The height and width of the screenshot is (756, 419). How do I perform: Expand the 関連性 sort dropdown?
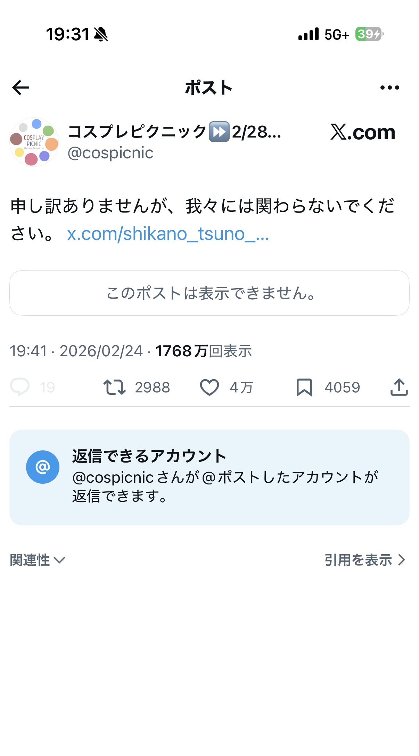coord(38,560)
